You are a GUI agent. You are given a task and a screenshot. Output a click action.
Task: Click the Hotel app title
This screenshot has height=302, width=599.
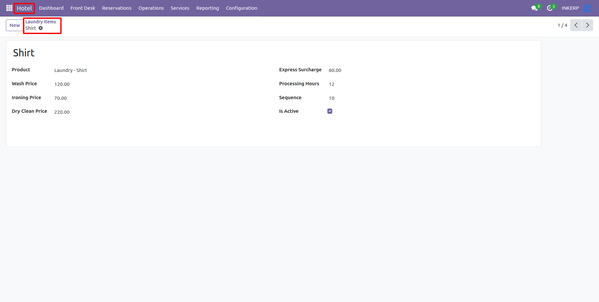[x=24, y=8]
